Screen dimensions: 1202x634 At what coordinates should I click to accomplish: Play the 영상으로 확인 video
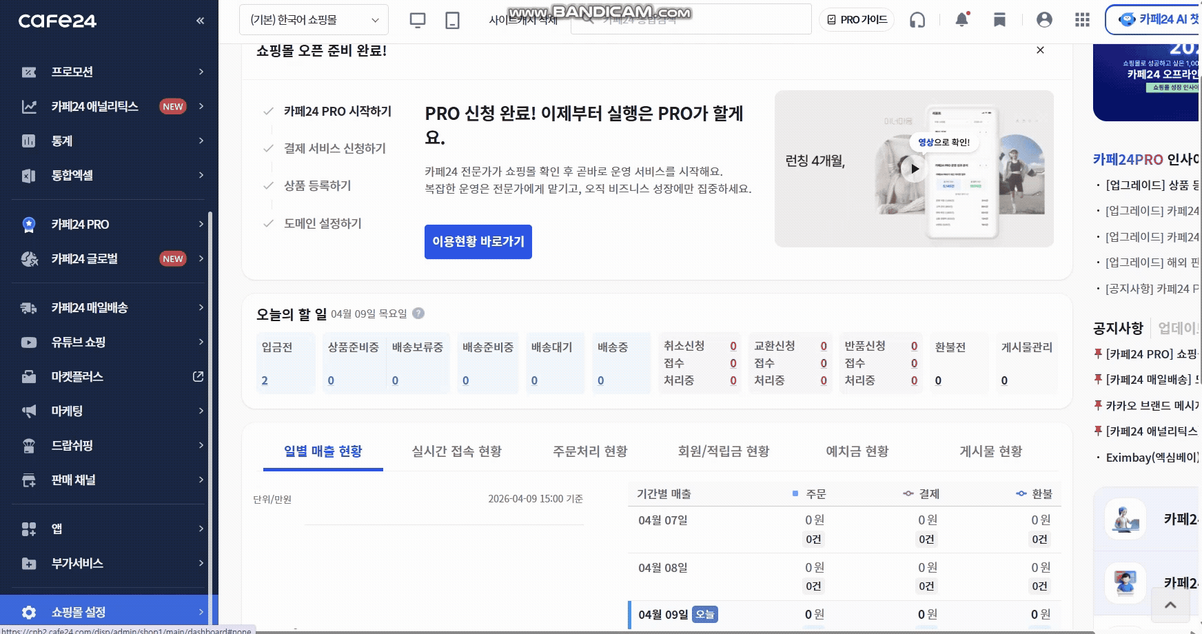(914, 168)
